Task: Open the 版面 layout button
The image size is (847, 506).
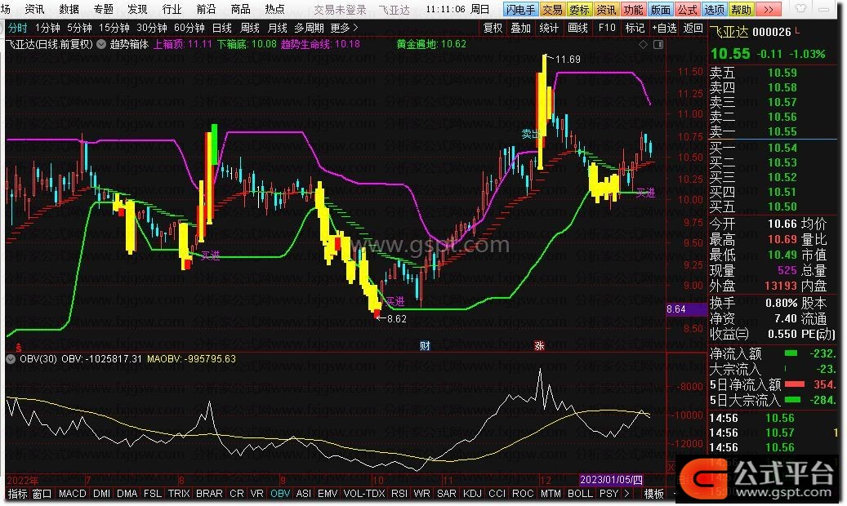Action: coord(660,10)
